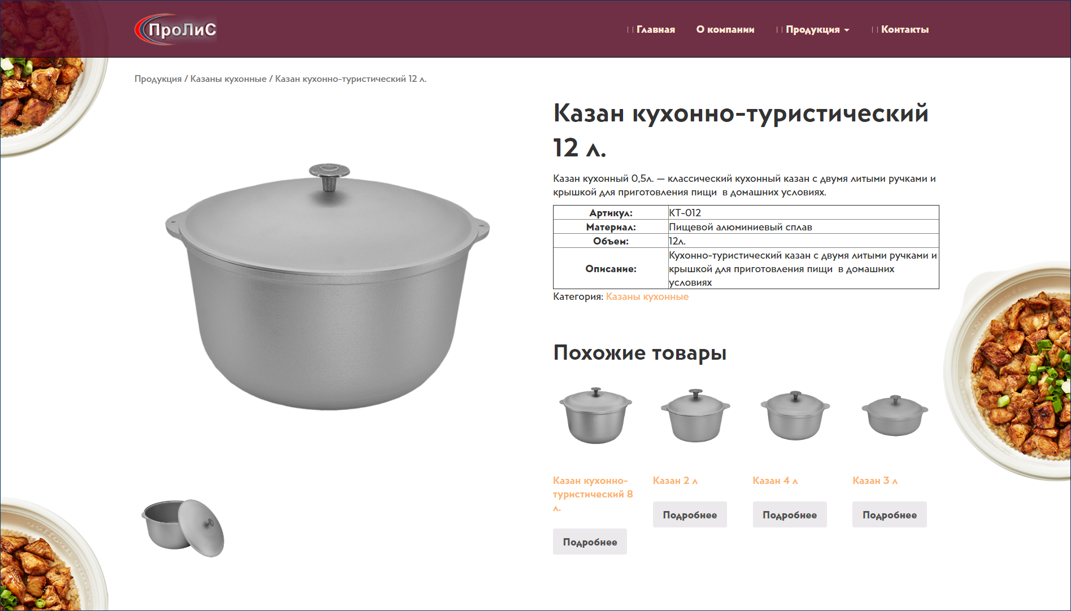
Task: Click the Казан 3 л title link
Action: coord(875,481)
